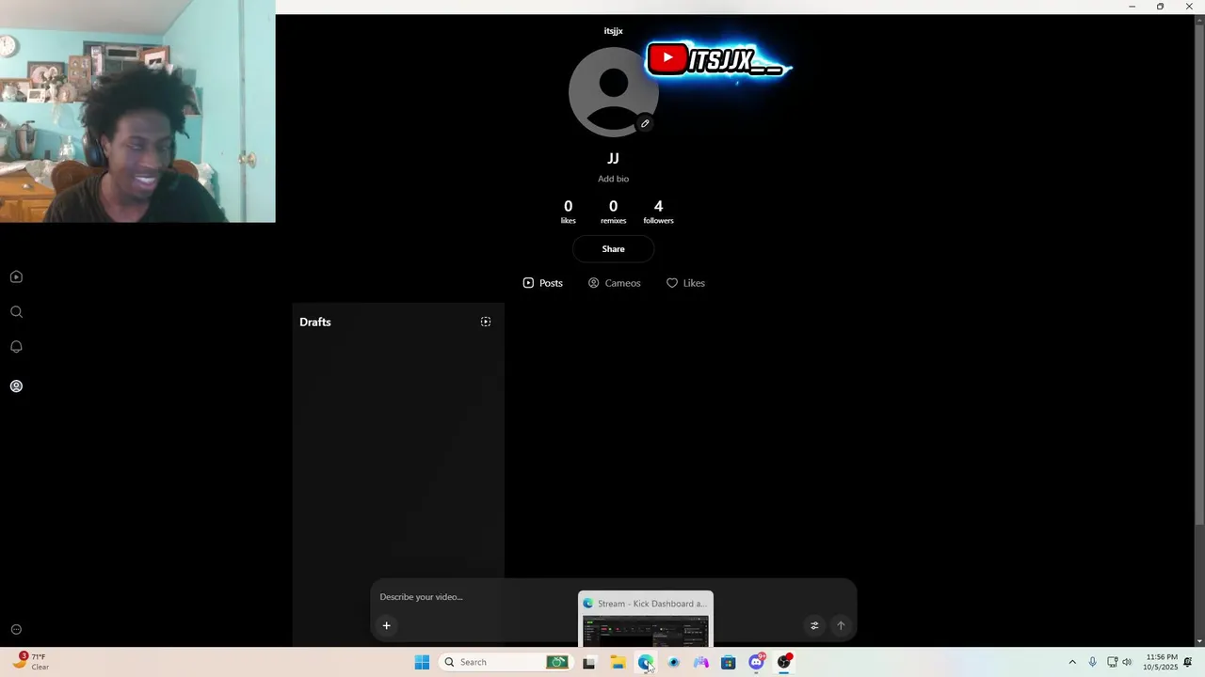Open video settings sliders icon
This screenshot has width=1205, height=677.
coord(814,625)
